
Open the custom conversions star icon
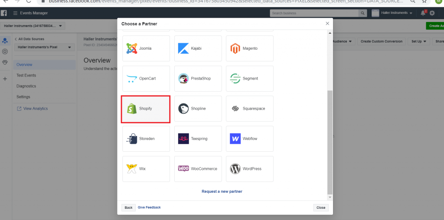click(x=5, y=51)
